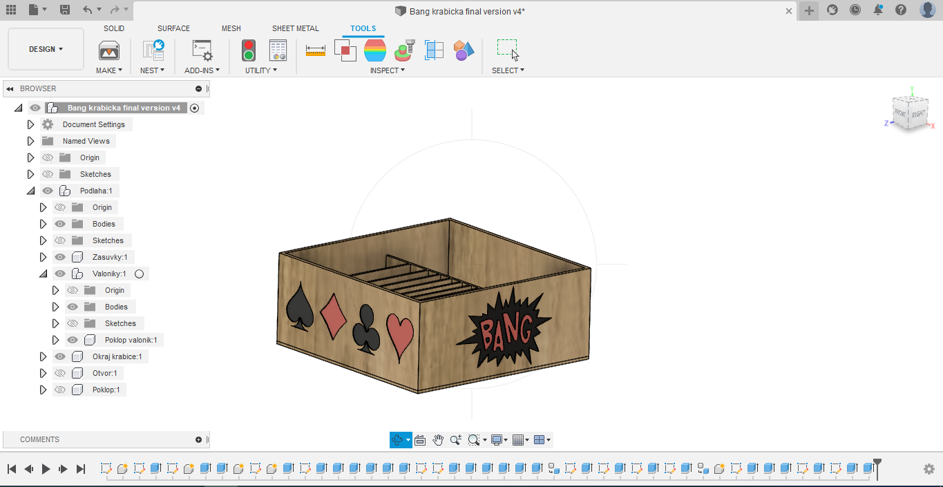This screenshot has height=487, width=943.
Task: Open the Component Color Cycling icon
Action: point(464,50)
